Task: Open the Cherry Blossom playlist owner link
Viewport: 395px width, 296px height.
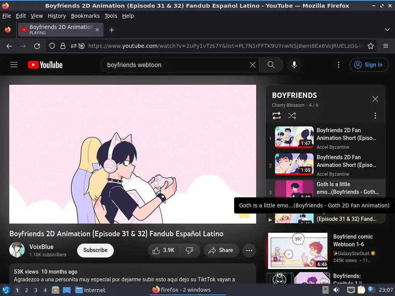Action: click(288, 105)
